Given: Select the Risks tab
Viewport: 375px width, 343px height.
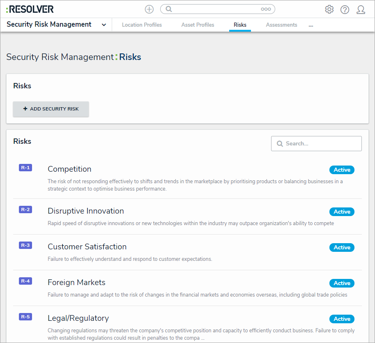Looking at the screenshot, I should pos(240,25).
